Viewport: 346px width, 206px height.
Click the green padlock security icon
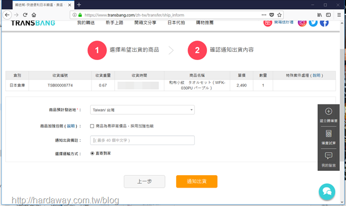pyautogui.click(x=80, y=15)
